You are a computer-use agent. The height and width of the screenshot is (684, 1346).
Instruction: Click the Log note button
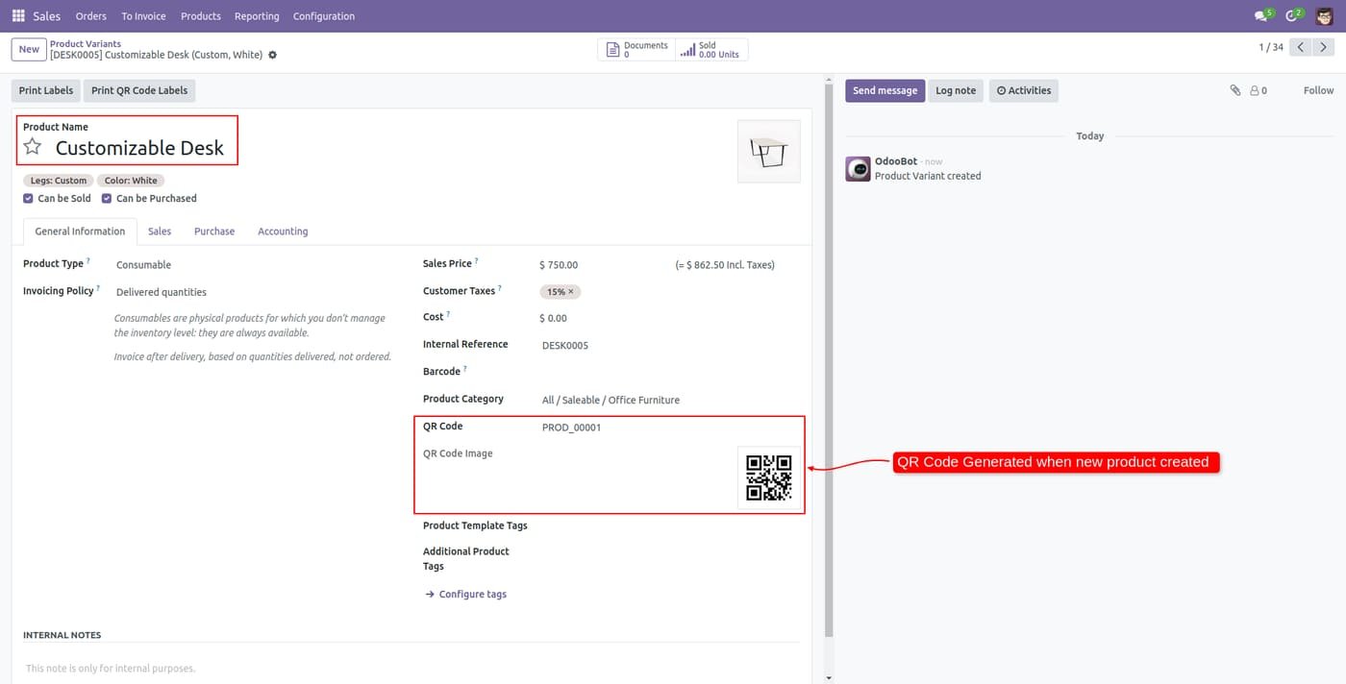pyautogui.click(x=956, y=90)
